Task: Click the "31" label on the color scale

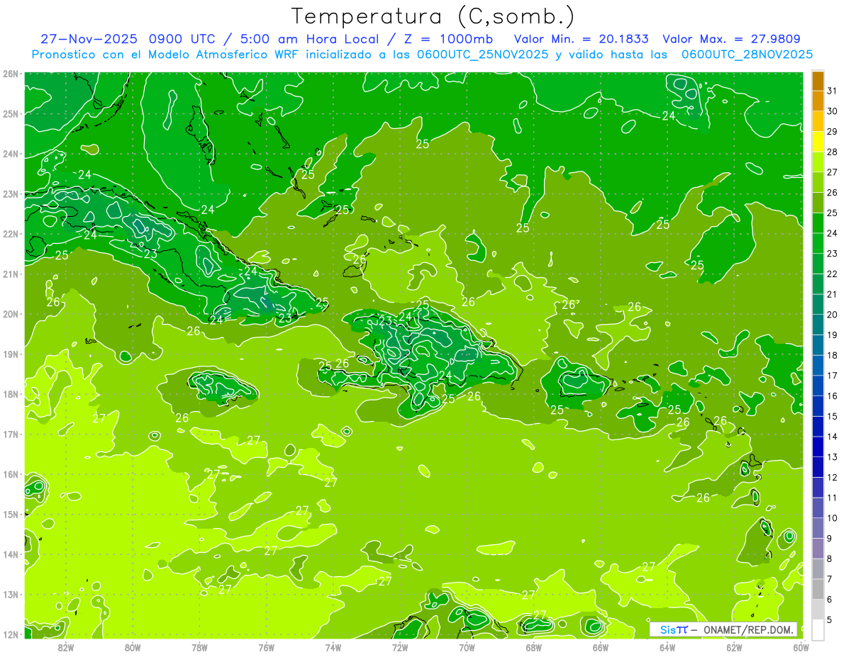Action: pos(833,91)
